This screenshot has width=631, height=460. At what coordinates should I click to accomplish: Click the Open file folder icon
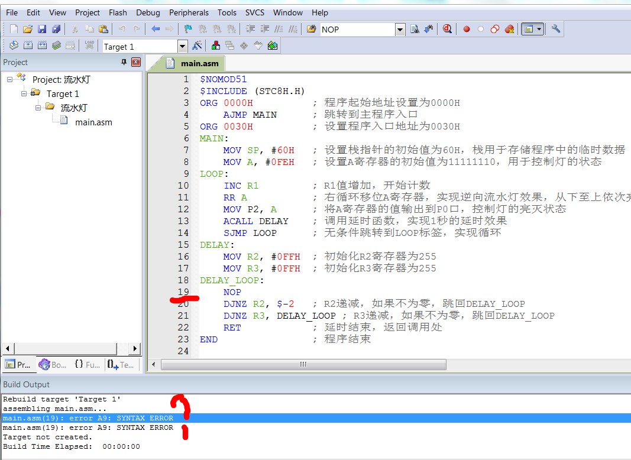point(28,29)
